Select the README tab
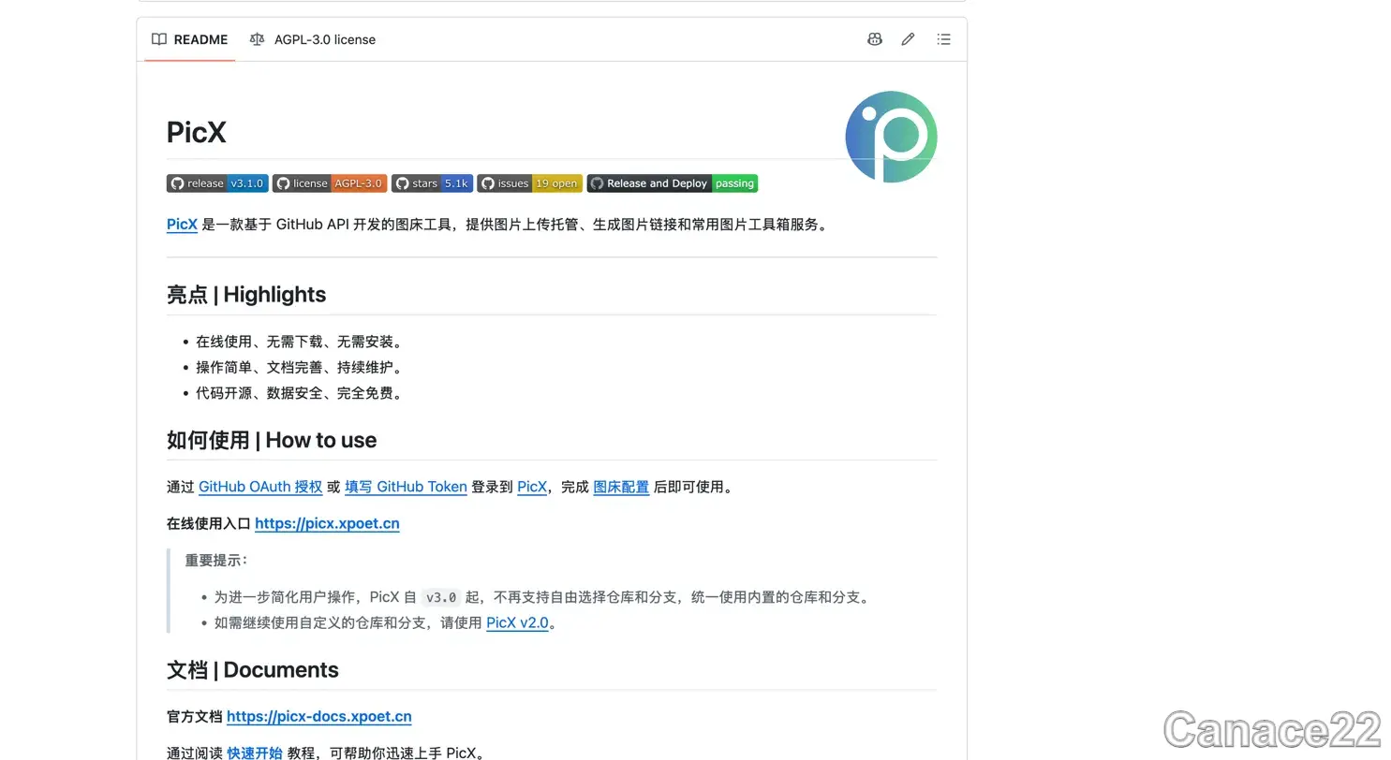 pyautogui.click(x=190, y=39)
